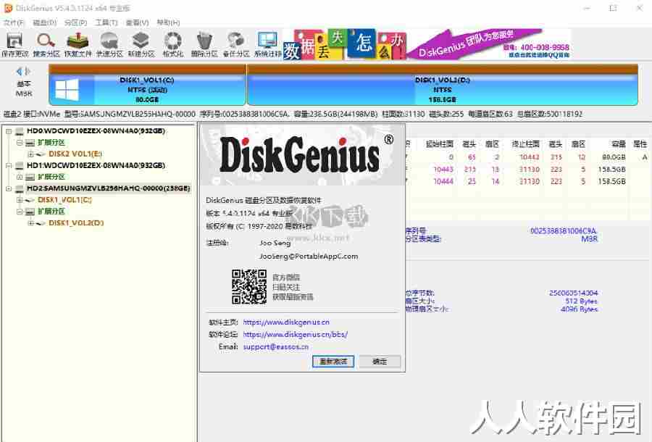652x442 pixels.
Task: Open the Help (帮助) menu
Action: click(168, 22)
